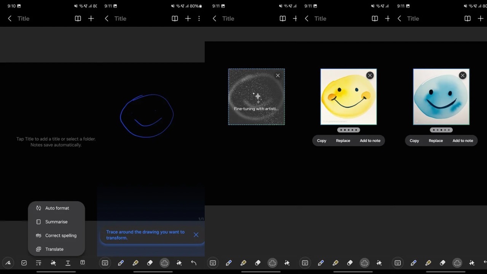
Task: Tap page indicator dots under yellow smiley
Action: (349, 130)
